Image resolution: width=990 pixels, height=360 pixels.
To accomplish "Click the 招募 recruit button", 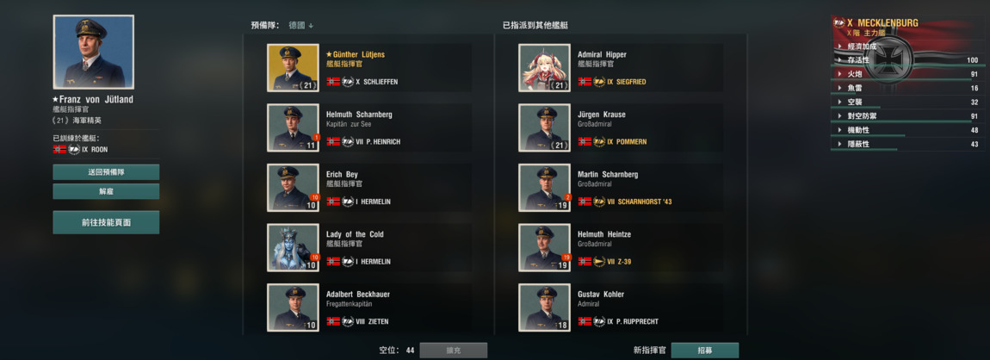I will (704, 350).
